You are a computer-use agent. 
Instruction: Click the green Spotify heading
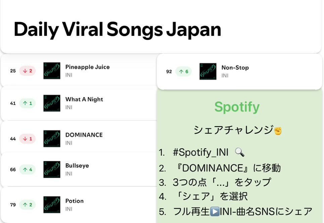pos(237,107)
